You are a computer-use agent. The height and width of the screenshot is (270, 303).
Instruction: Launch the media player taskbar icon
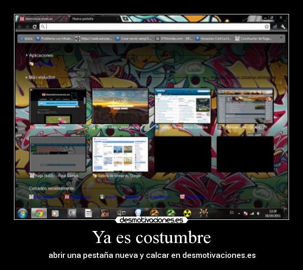(x=55, y=213)
